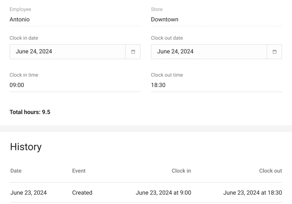Click the Clock in column header in History

pyautogui.click(x=181, y=171)
